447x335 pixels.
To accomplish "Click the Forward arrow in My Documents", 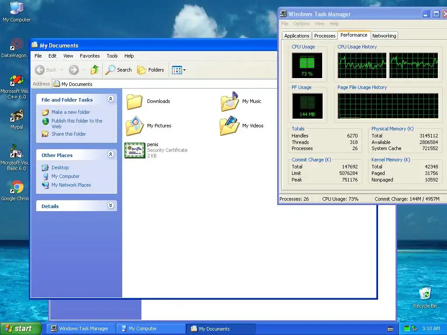I will point(74,70).
